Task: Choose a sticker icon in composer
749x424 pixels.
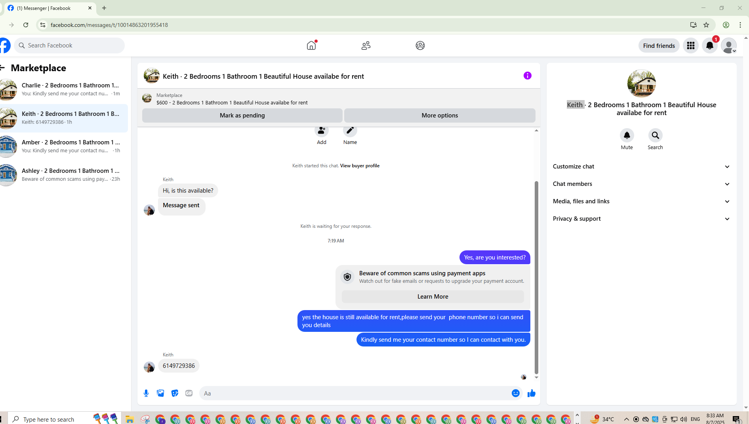Action: point(175,393)
